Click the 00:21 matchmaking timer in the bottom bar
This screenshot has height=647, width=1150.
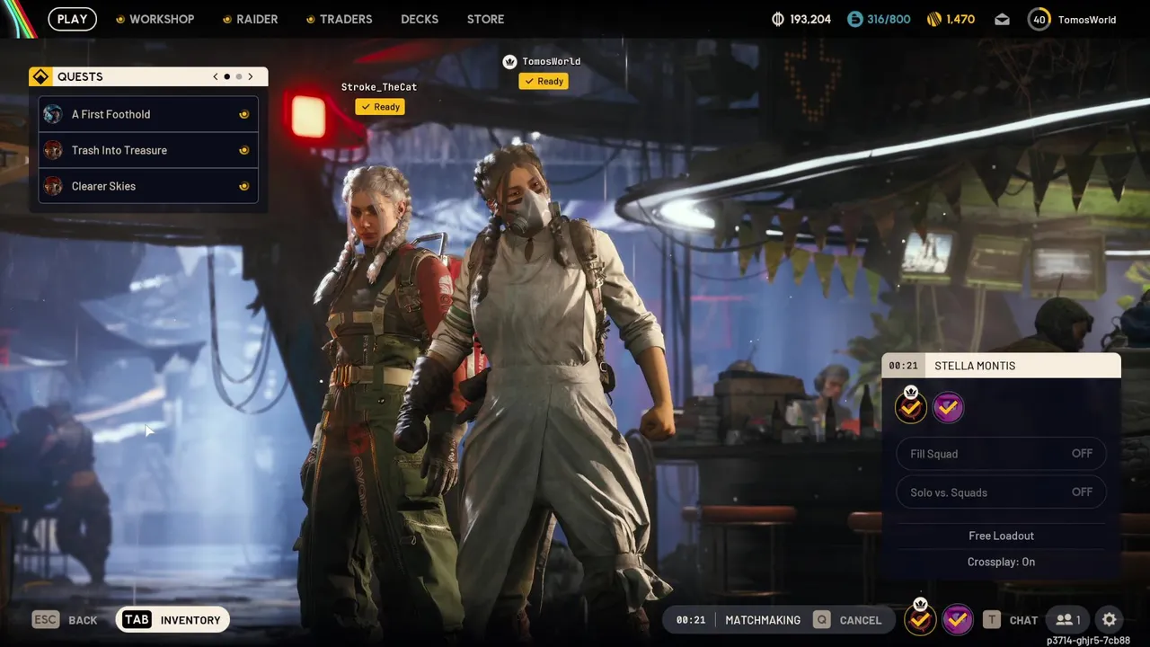point(690,620)
